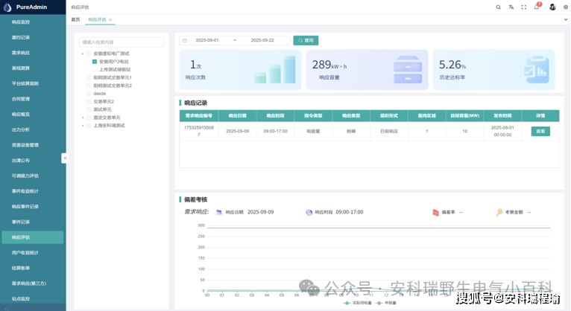Viewport: 571px width, 311px height.
Task: Expand the 上海安科瑞测试 tree node
Action: tap(83, 125)
